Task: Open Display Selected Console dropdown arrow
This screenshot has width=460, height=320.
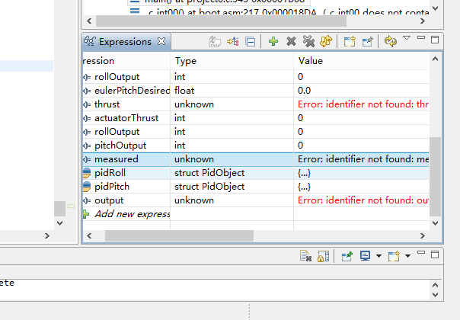Action: tap(379, 256)
